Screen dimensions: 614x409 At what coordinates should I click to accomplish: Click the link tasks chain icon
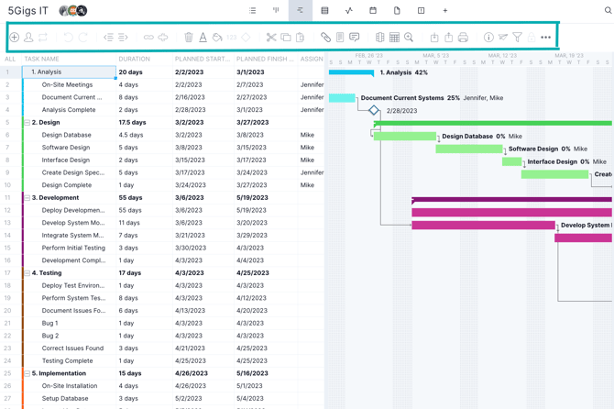tap(148, 38)
